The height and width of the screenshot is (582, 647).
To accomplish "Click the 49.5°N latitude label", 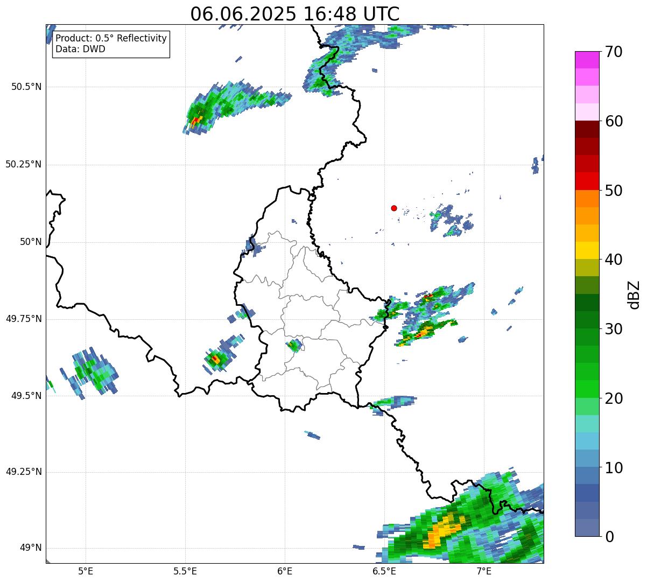I will click(x=26, y=396).
